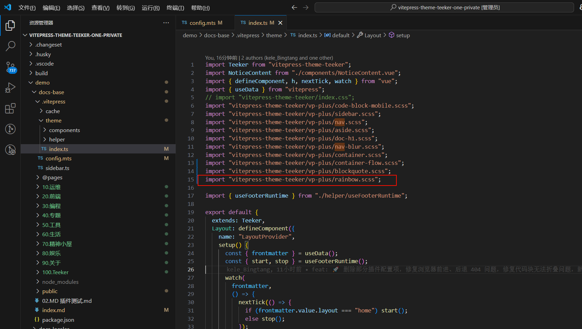The width and height of the screenshot is (582, 329).
Task: Open the 帮助(H) menu
Action: [200, 8]
